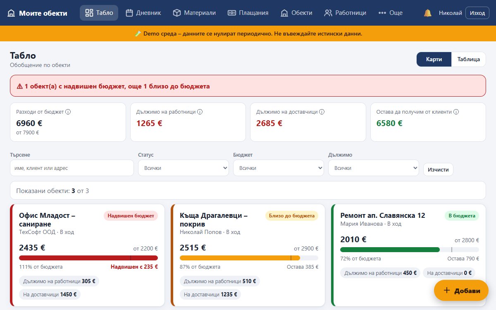Click the 111% от бюджета text

[x=41, y=267]
